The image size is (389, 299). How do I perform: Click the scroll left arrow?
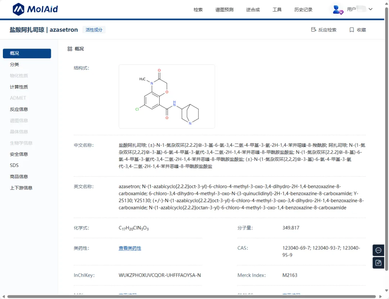click(4, 296)
